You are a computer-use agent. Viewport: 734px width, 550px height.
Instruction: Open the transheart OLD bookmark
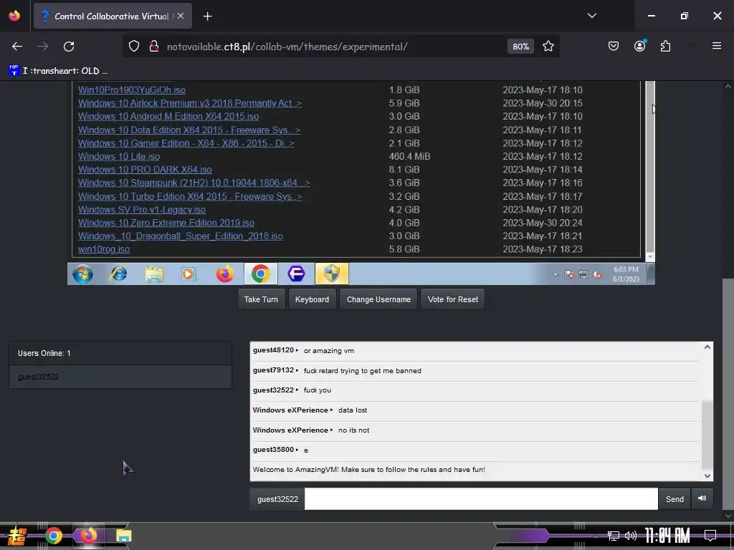pyautogui.click(x=58, y=71)
